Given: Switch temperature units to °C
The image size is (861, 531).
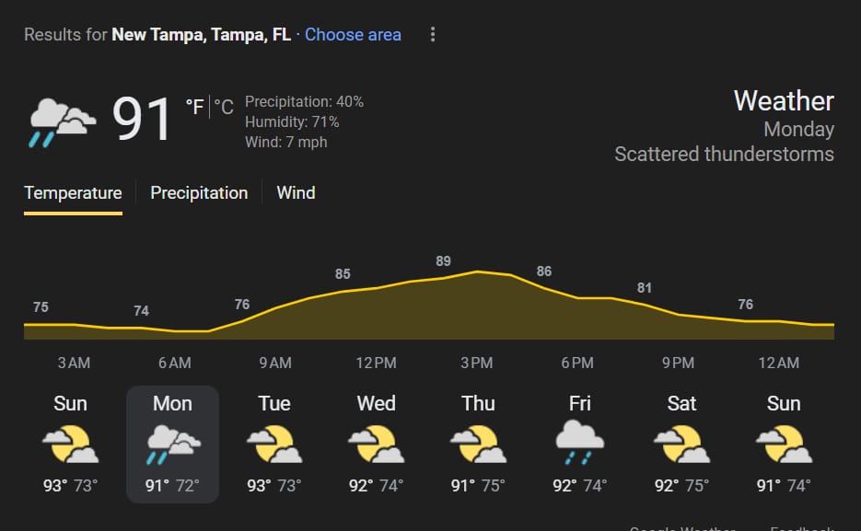Looking at the screenshot, I should (x=224, y=107).
